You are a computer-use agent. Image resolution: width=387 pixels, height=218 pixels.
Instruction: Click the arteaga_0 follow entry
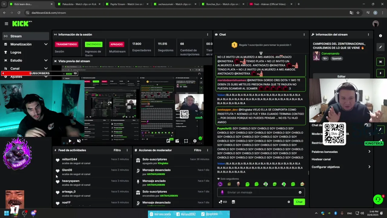click(92, 193)
